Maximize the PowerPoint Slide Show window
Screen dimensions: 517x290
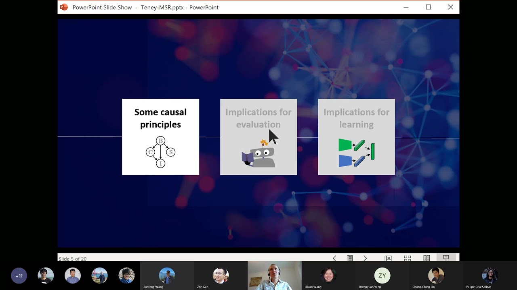[428, 7]
